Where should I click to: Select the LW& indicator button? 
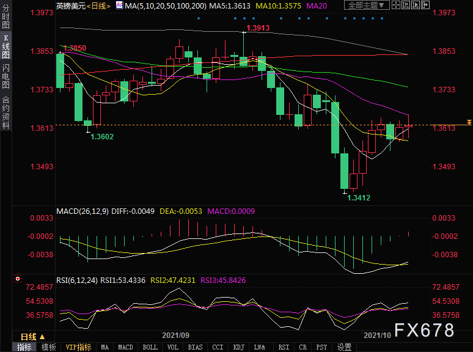pos(260,347)
